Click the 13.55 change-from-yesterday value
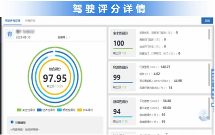Image resolution: width=215 pixels, height=135 pixels. 59,86
